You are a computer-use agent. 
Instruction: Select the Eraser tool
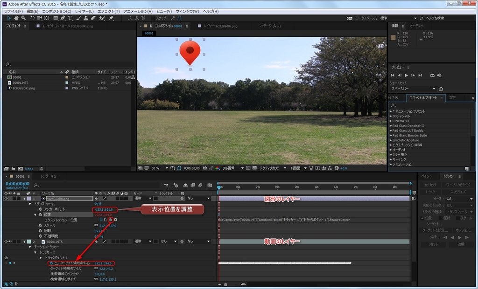tap(93, 18)
